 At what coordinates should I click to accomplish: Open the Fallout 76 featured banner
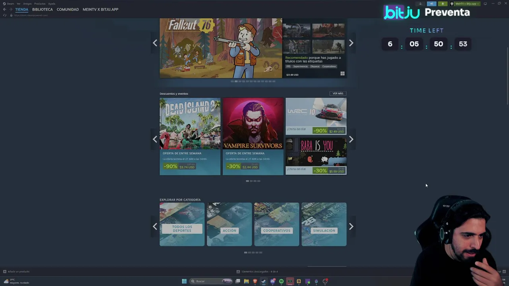pyautogui.click(x=221, y=48)
